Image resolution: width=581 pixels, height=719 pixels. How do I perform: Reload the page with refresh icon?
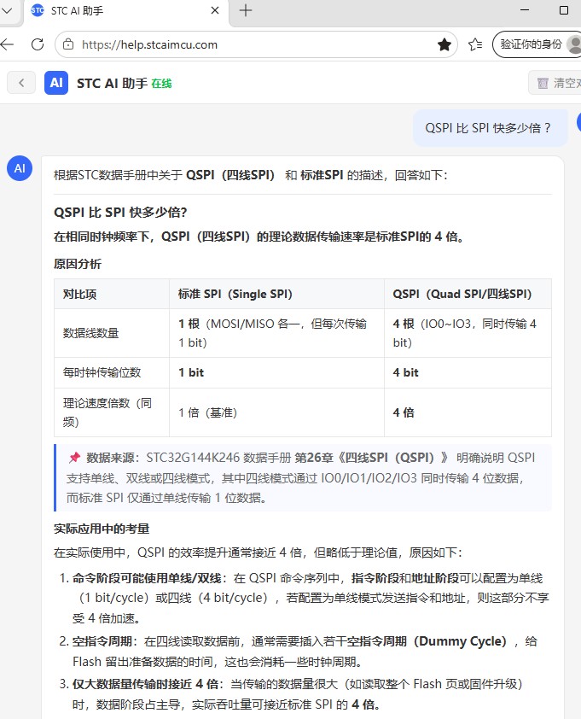pyautogui.click(x=38, y=44)
